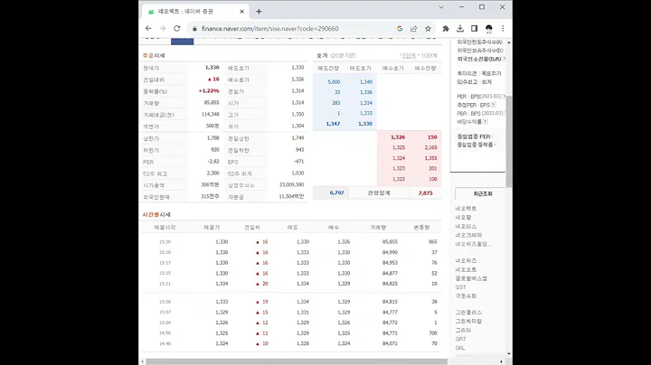Open 네오팜 in recent list
Image resolution: width=651 pixels, height=365 pixels.
[x=463, y=218]
